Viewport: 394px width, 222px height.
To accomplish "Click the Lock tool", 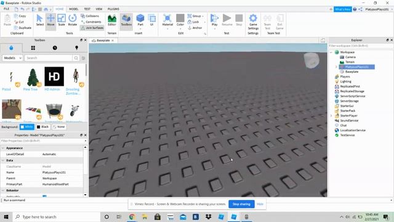I will [x=193, y=22].
